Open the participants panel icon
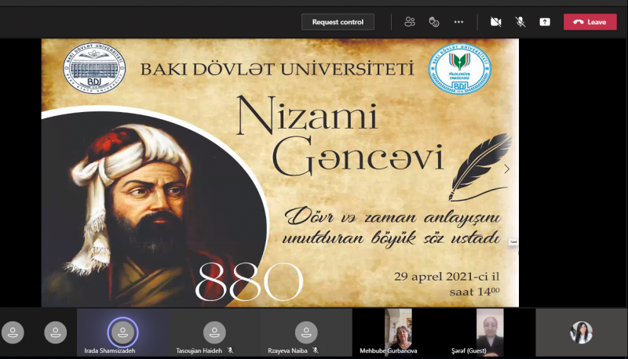Viewport: 628px width, 359px height. point(409,22)
